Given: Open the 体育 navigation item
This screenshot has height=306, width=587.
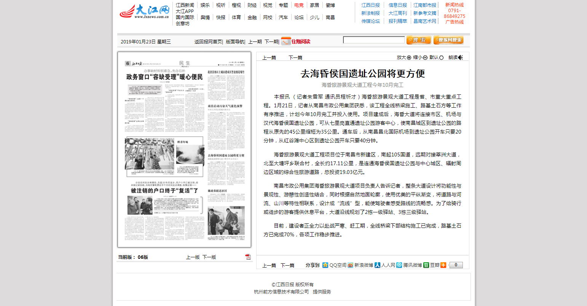Looking at the screenshot, I should pos(236,18).
